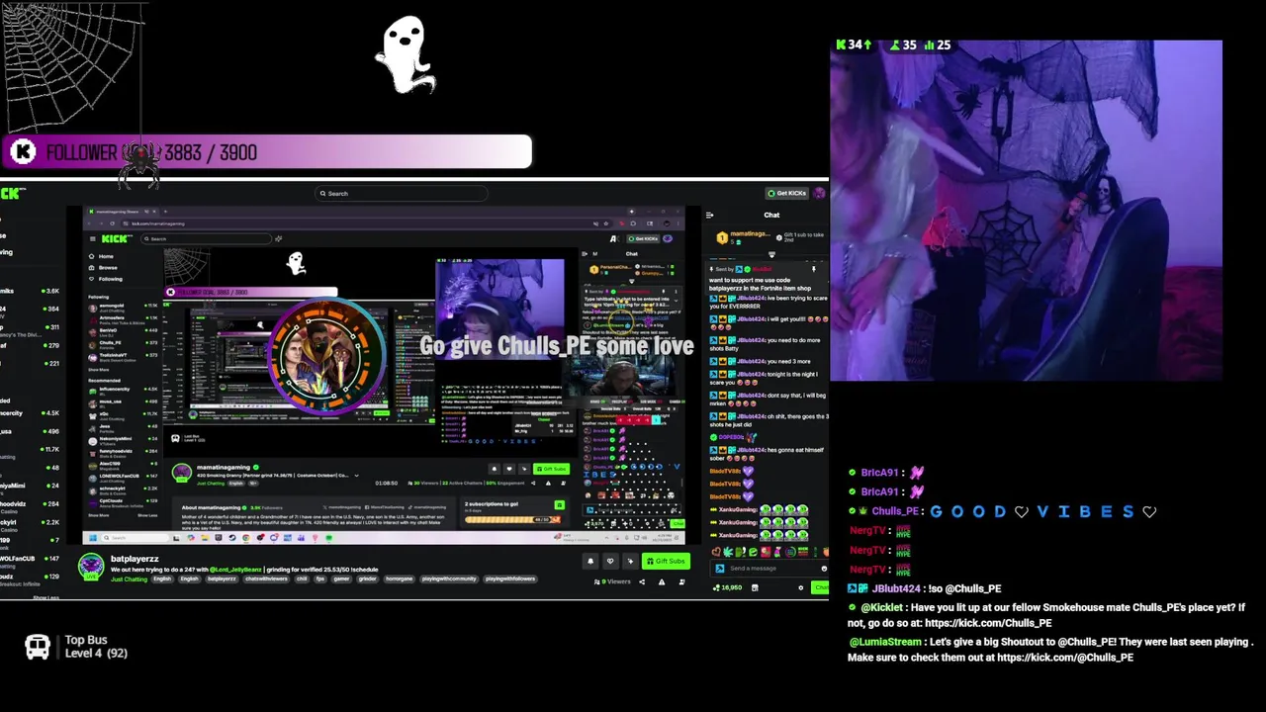Screen dimensions: 1266x712
Task: Open the channel points shop icon
Action: tap(755, 587)
